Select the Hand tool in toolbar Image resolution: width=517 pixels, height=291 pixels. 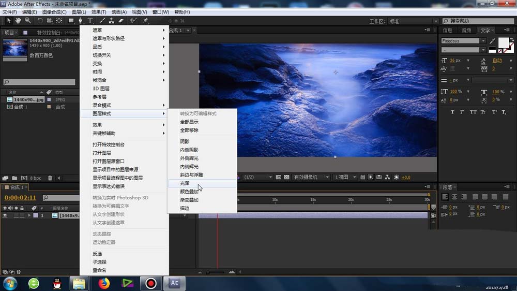tap(18, 21)
